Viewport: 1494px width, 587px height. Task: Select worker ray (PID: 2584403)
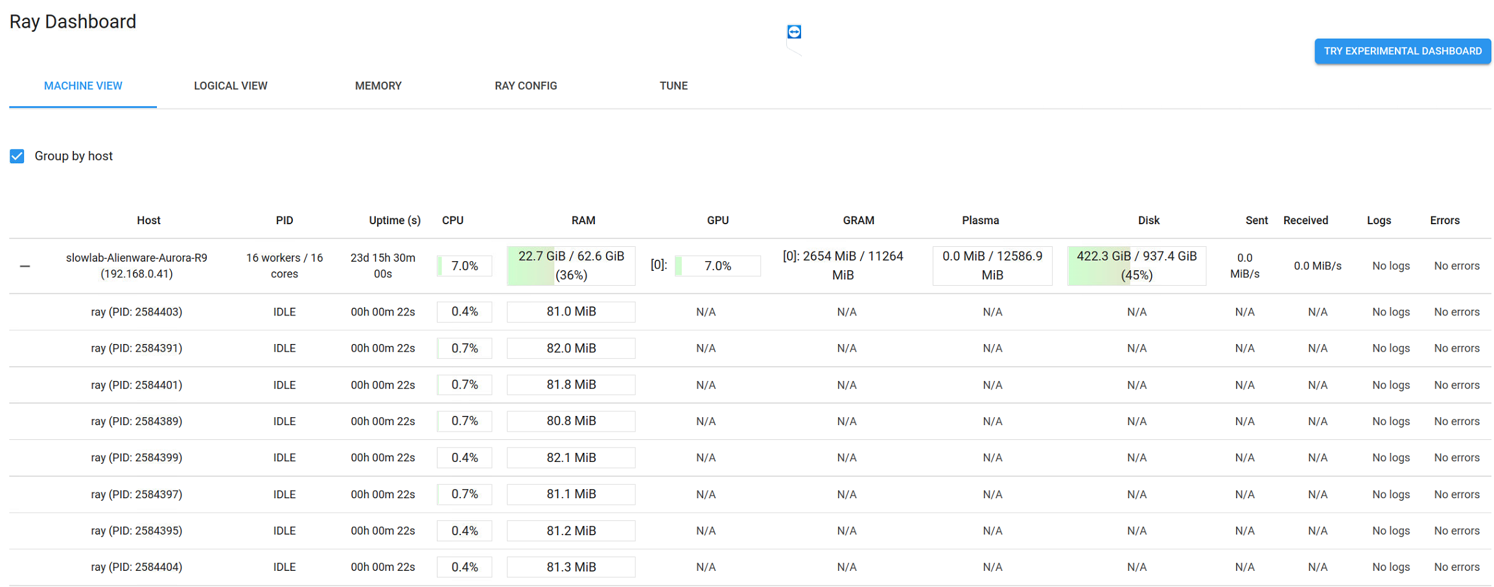(137, 312)
